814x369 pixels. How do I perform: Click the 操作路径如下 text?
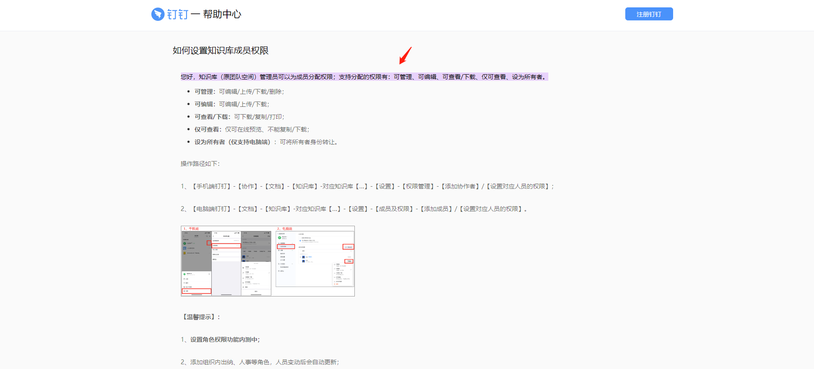(200, 164)
